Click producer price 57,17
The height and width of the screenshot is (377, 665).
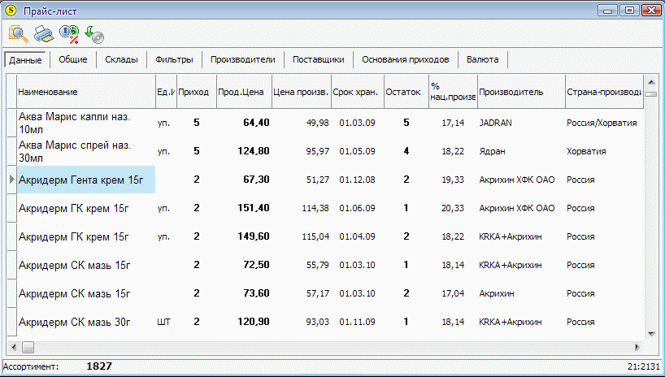pyautogui.click(x=317, y=293)
